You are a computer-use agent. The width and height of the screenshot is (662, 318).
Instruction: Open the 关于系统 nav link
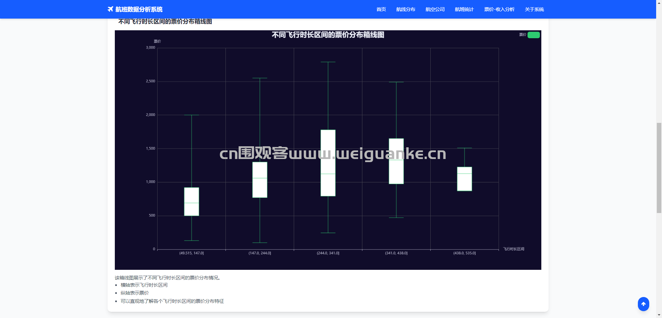(534, 9)
